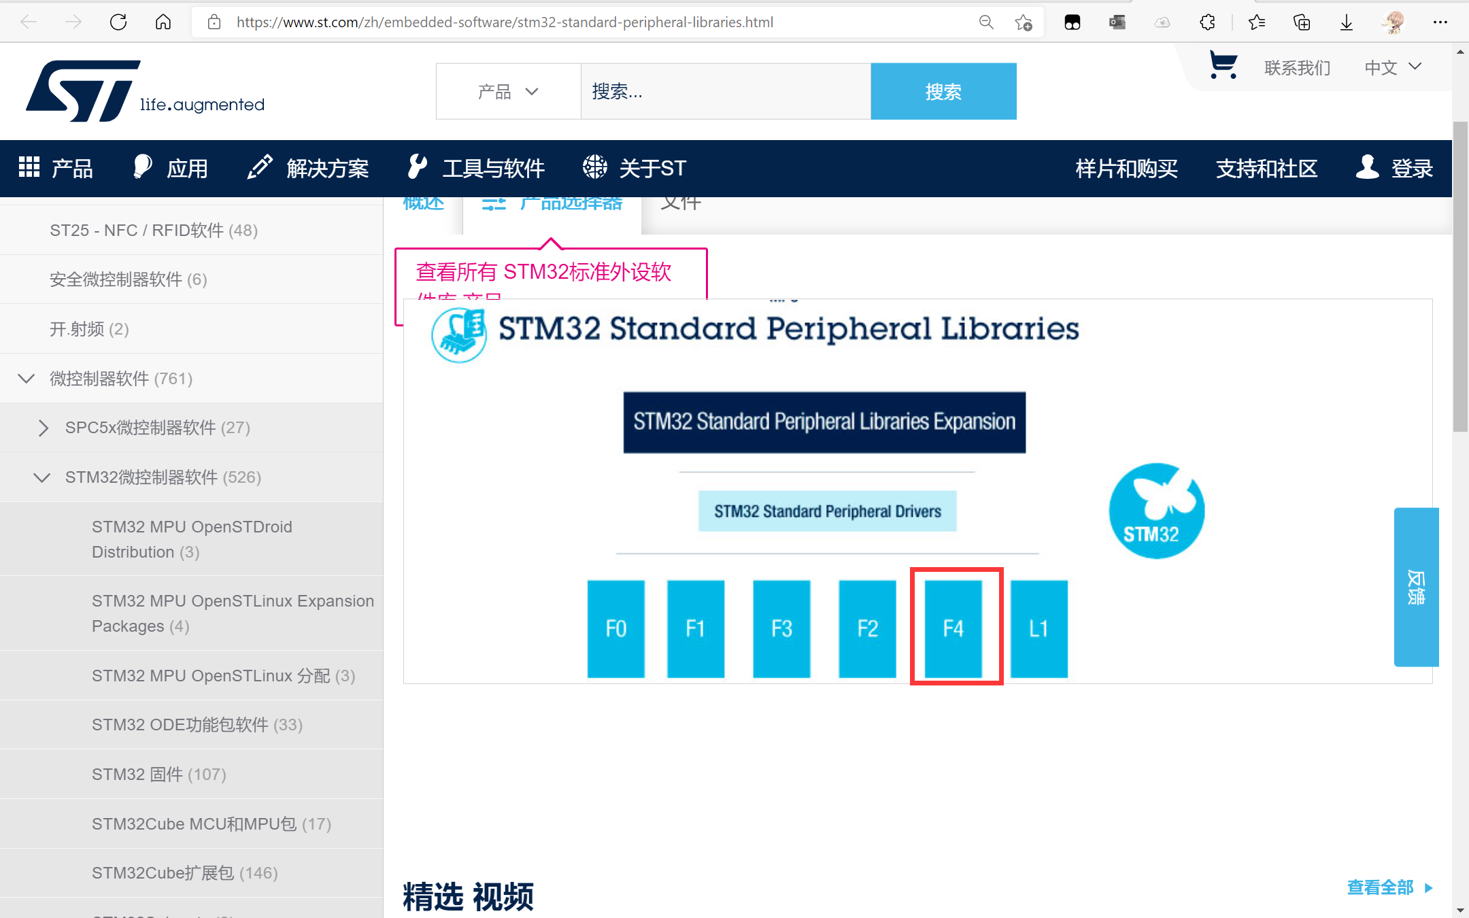1469x918 pixels.
Task: Open the browser Downloads icon
Action: (1346, 22)
